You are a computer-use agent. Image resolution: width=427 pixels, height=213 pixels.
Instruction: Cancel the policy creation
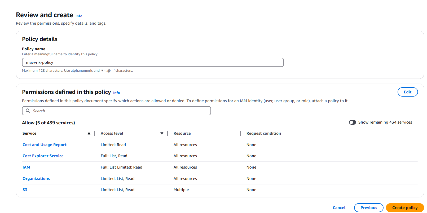point(339,208)
